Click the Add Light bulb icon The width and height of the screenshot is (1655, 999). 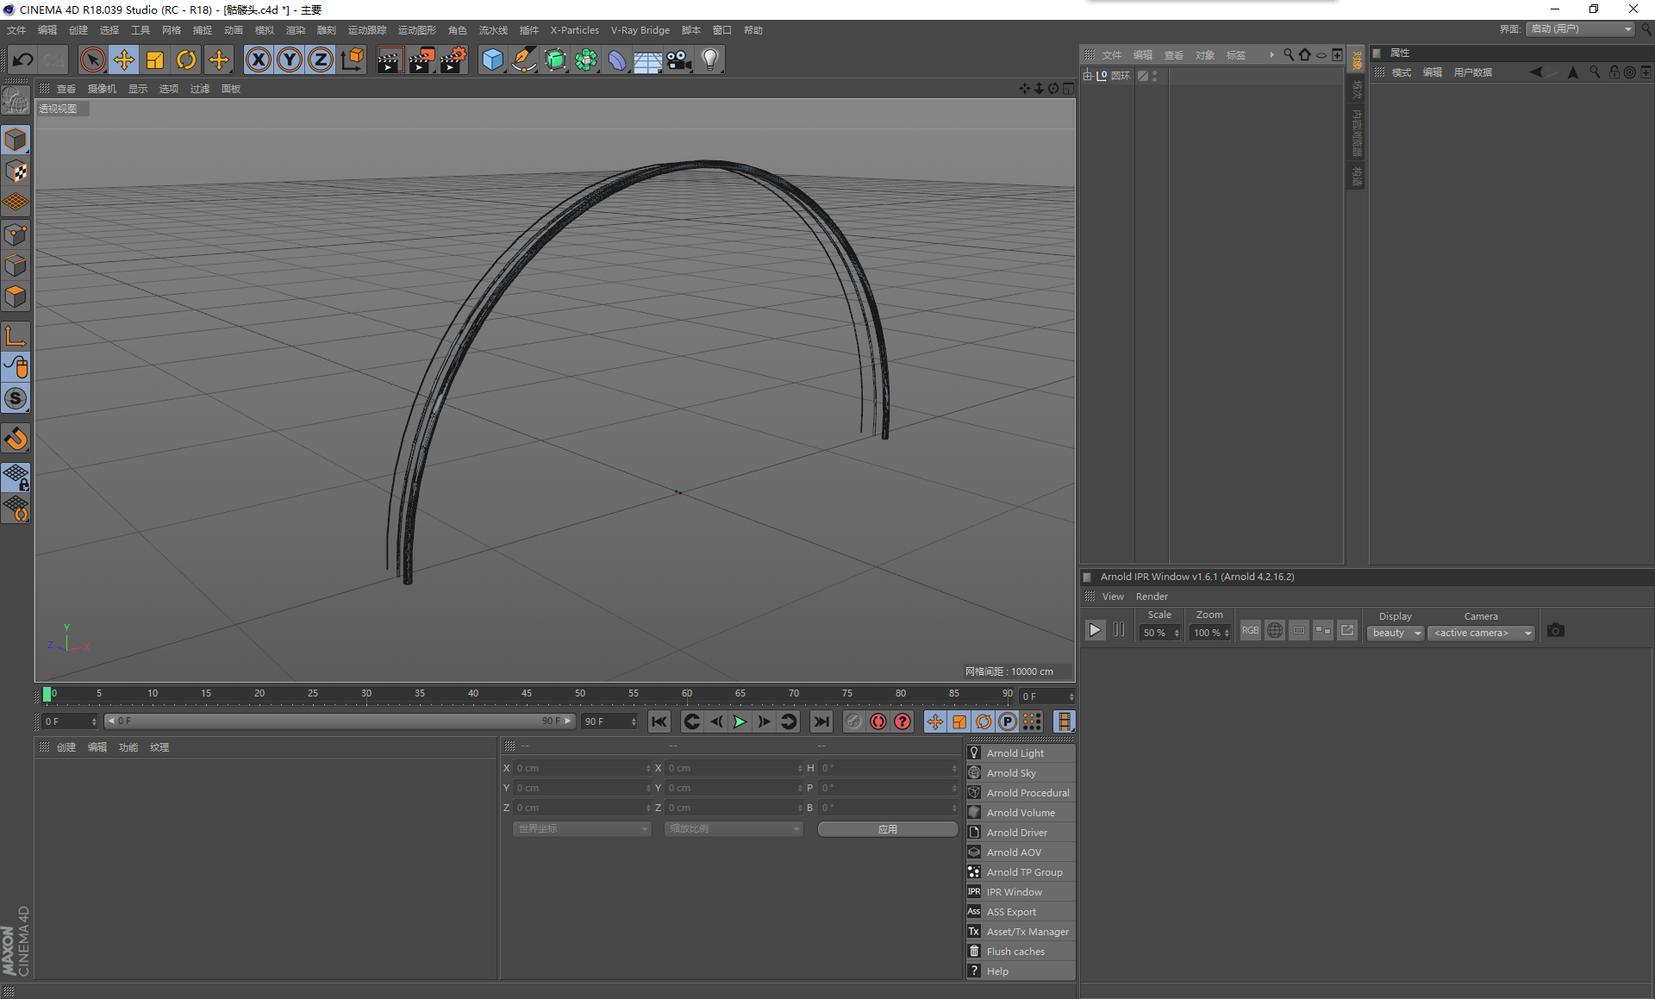tap(709, 59)
